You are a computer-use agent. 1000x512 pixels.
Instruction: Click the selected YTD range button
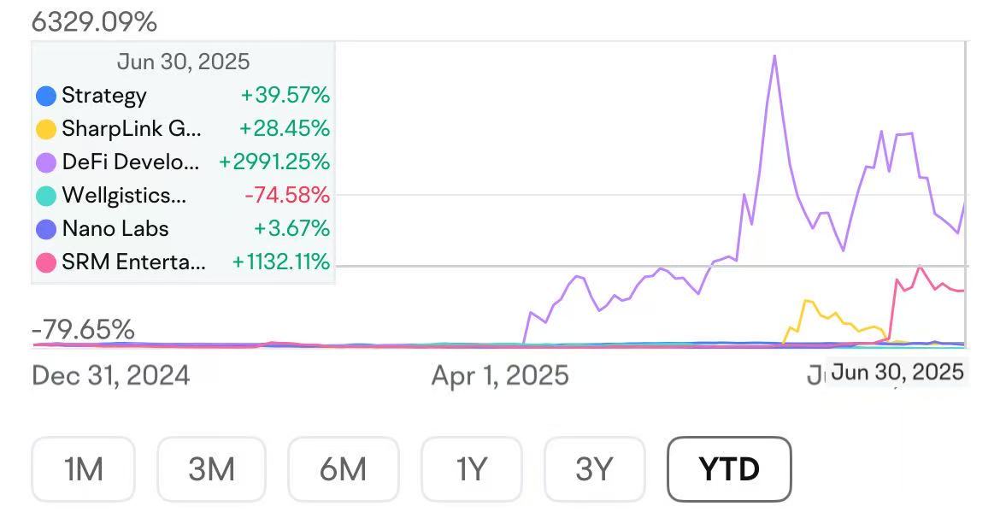(x=729, y=468)
